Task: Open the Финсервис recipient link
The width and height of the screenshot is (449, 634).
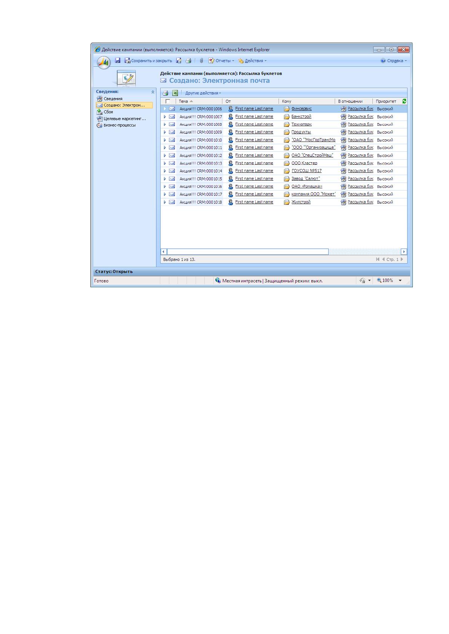Action: 302,108
